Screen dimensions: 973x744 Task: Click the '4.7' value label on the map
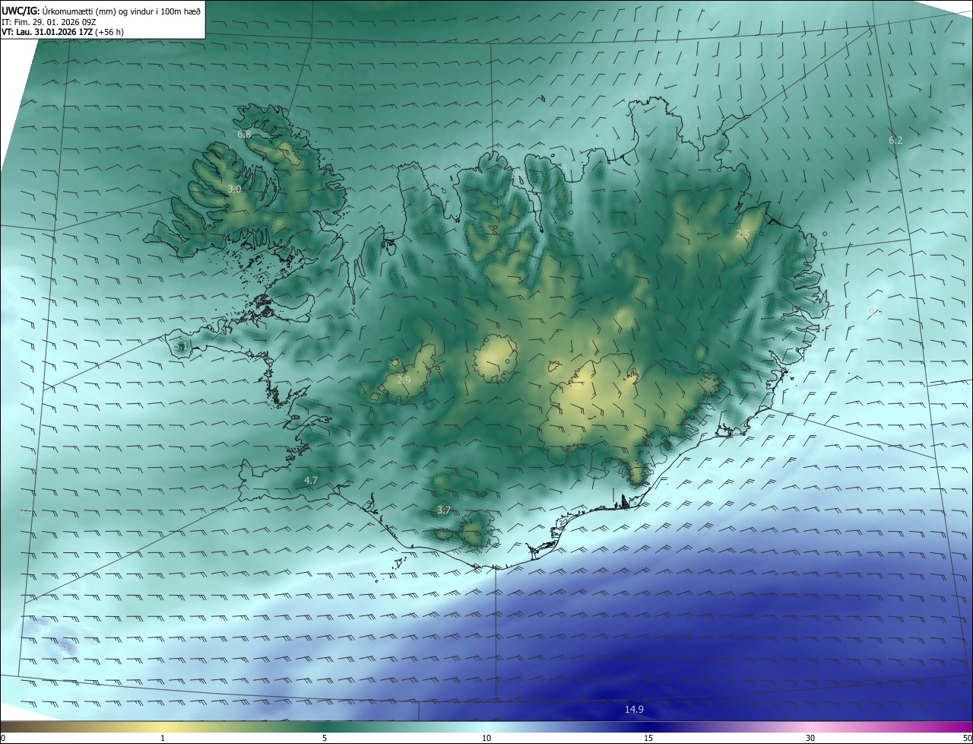point(310,480)
